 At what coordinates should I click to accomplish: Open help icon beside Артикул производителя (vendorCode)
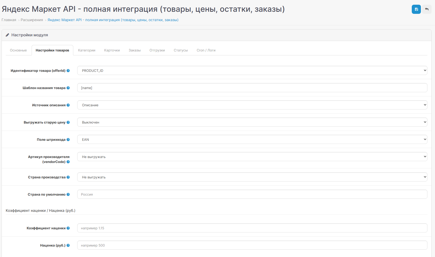(68, 162)
